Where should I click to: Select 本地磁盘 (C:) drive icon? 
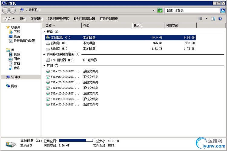point(48,37)
